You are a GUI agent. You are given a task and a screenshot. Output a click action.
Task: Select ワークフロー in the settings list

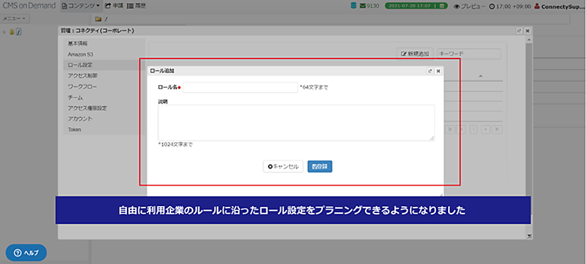82,86
